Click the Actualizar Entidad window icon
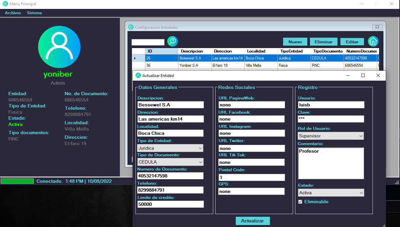The image size is (400, 227). pyautogui.click(x=138, y=75)
